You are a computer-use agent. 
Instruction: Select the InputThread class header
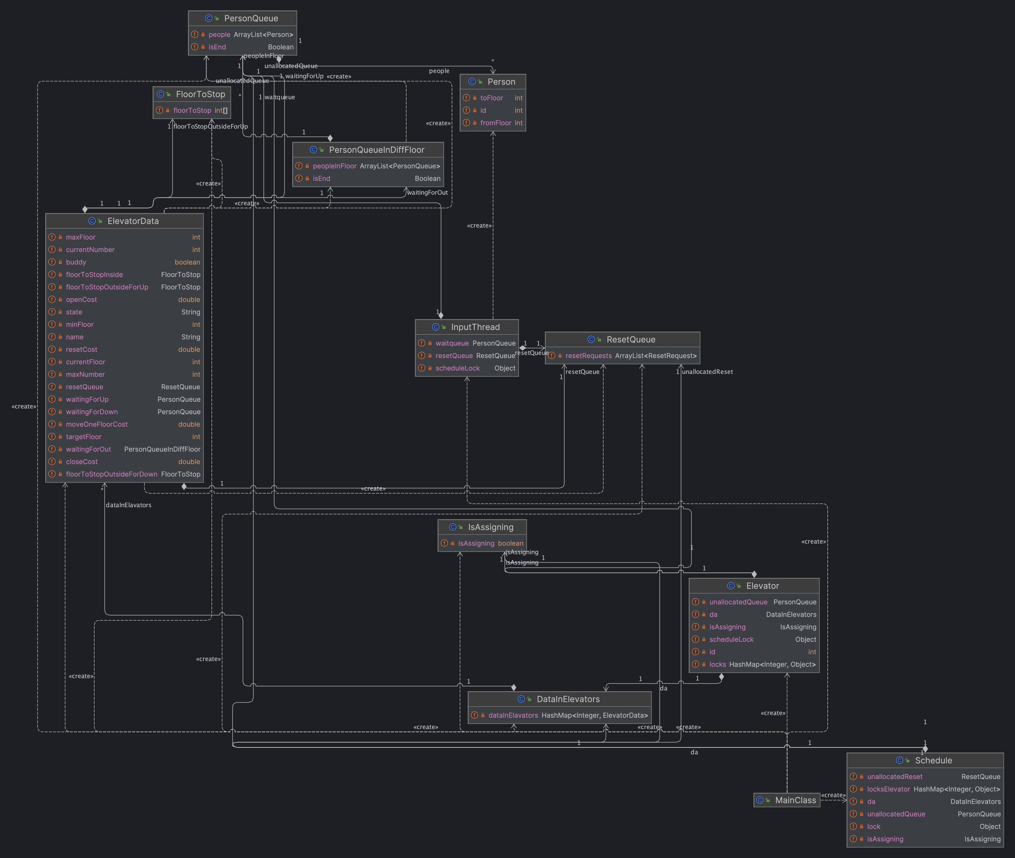click(467, 327)
